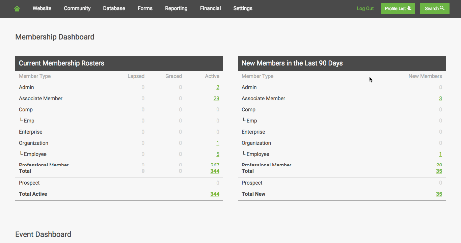Click the Log Out link

pyautogui.click(x=365, y=8)
